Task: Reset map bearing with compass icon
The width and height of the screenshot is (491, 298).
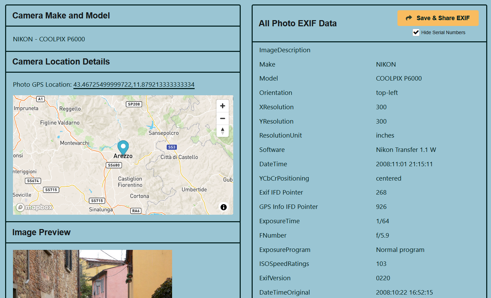Action: tap(223, 131)
